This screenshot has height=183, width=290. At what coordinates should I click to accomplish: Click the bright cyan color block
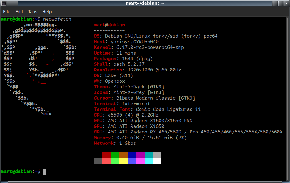[x=149, y=161]
